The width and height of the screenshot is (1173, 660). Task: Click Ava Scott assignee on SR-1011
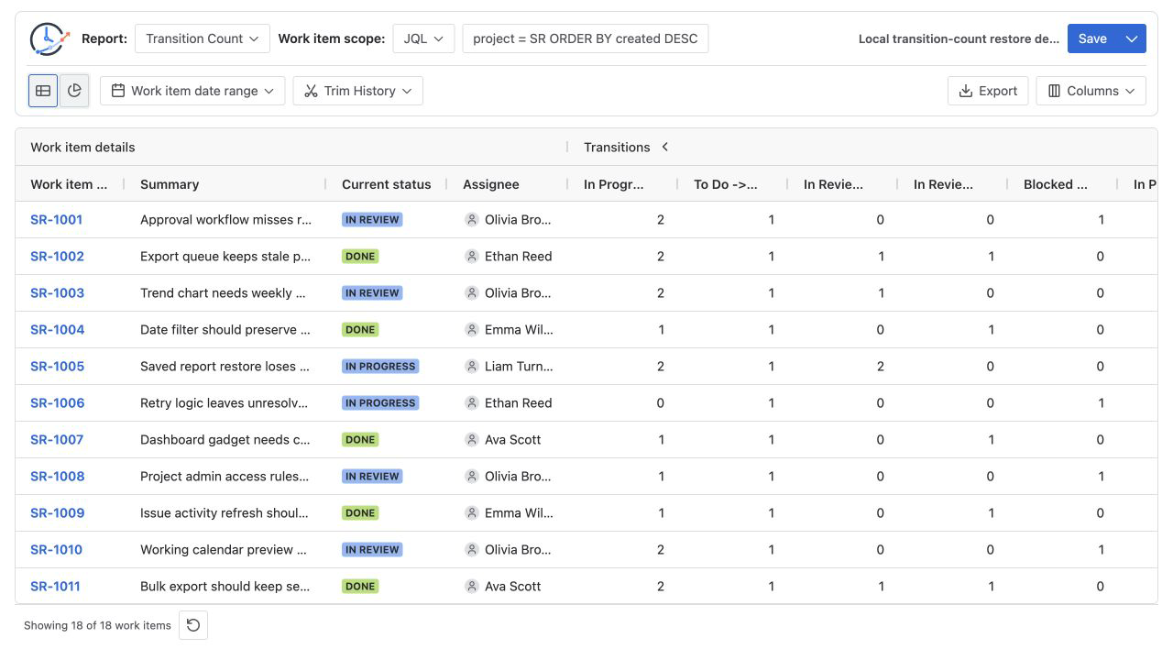pos(512,586)
